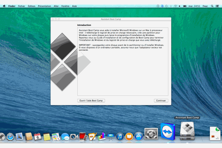This screenshot has height=148, width=222.
Task: Click the Bluetooth menu bar icon
Action: (171, 6)
